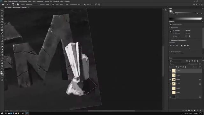
Task: Click the Home icon in options bar
Action: click(x=3, y=4)
